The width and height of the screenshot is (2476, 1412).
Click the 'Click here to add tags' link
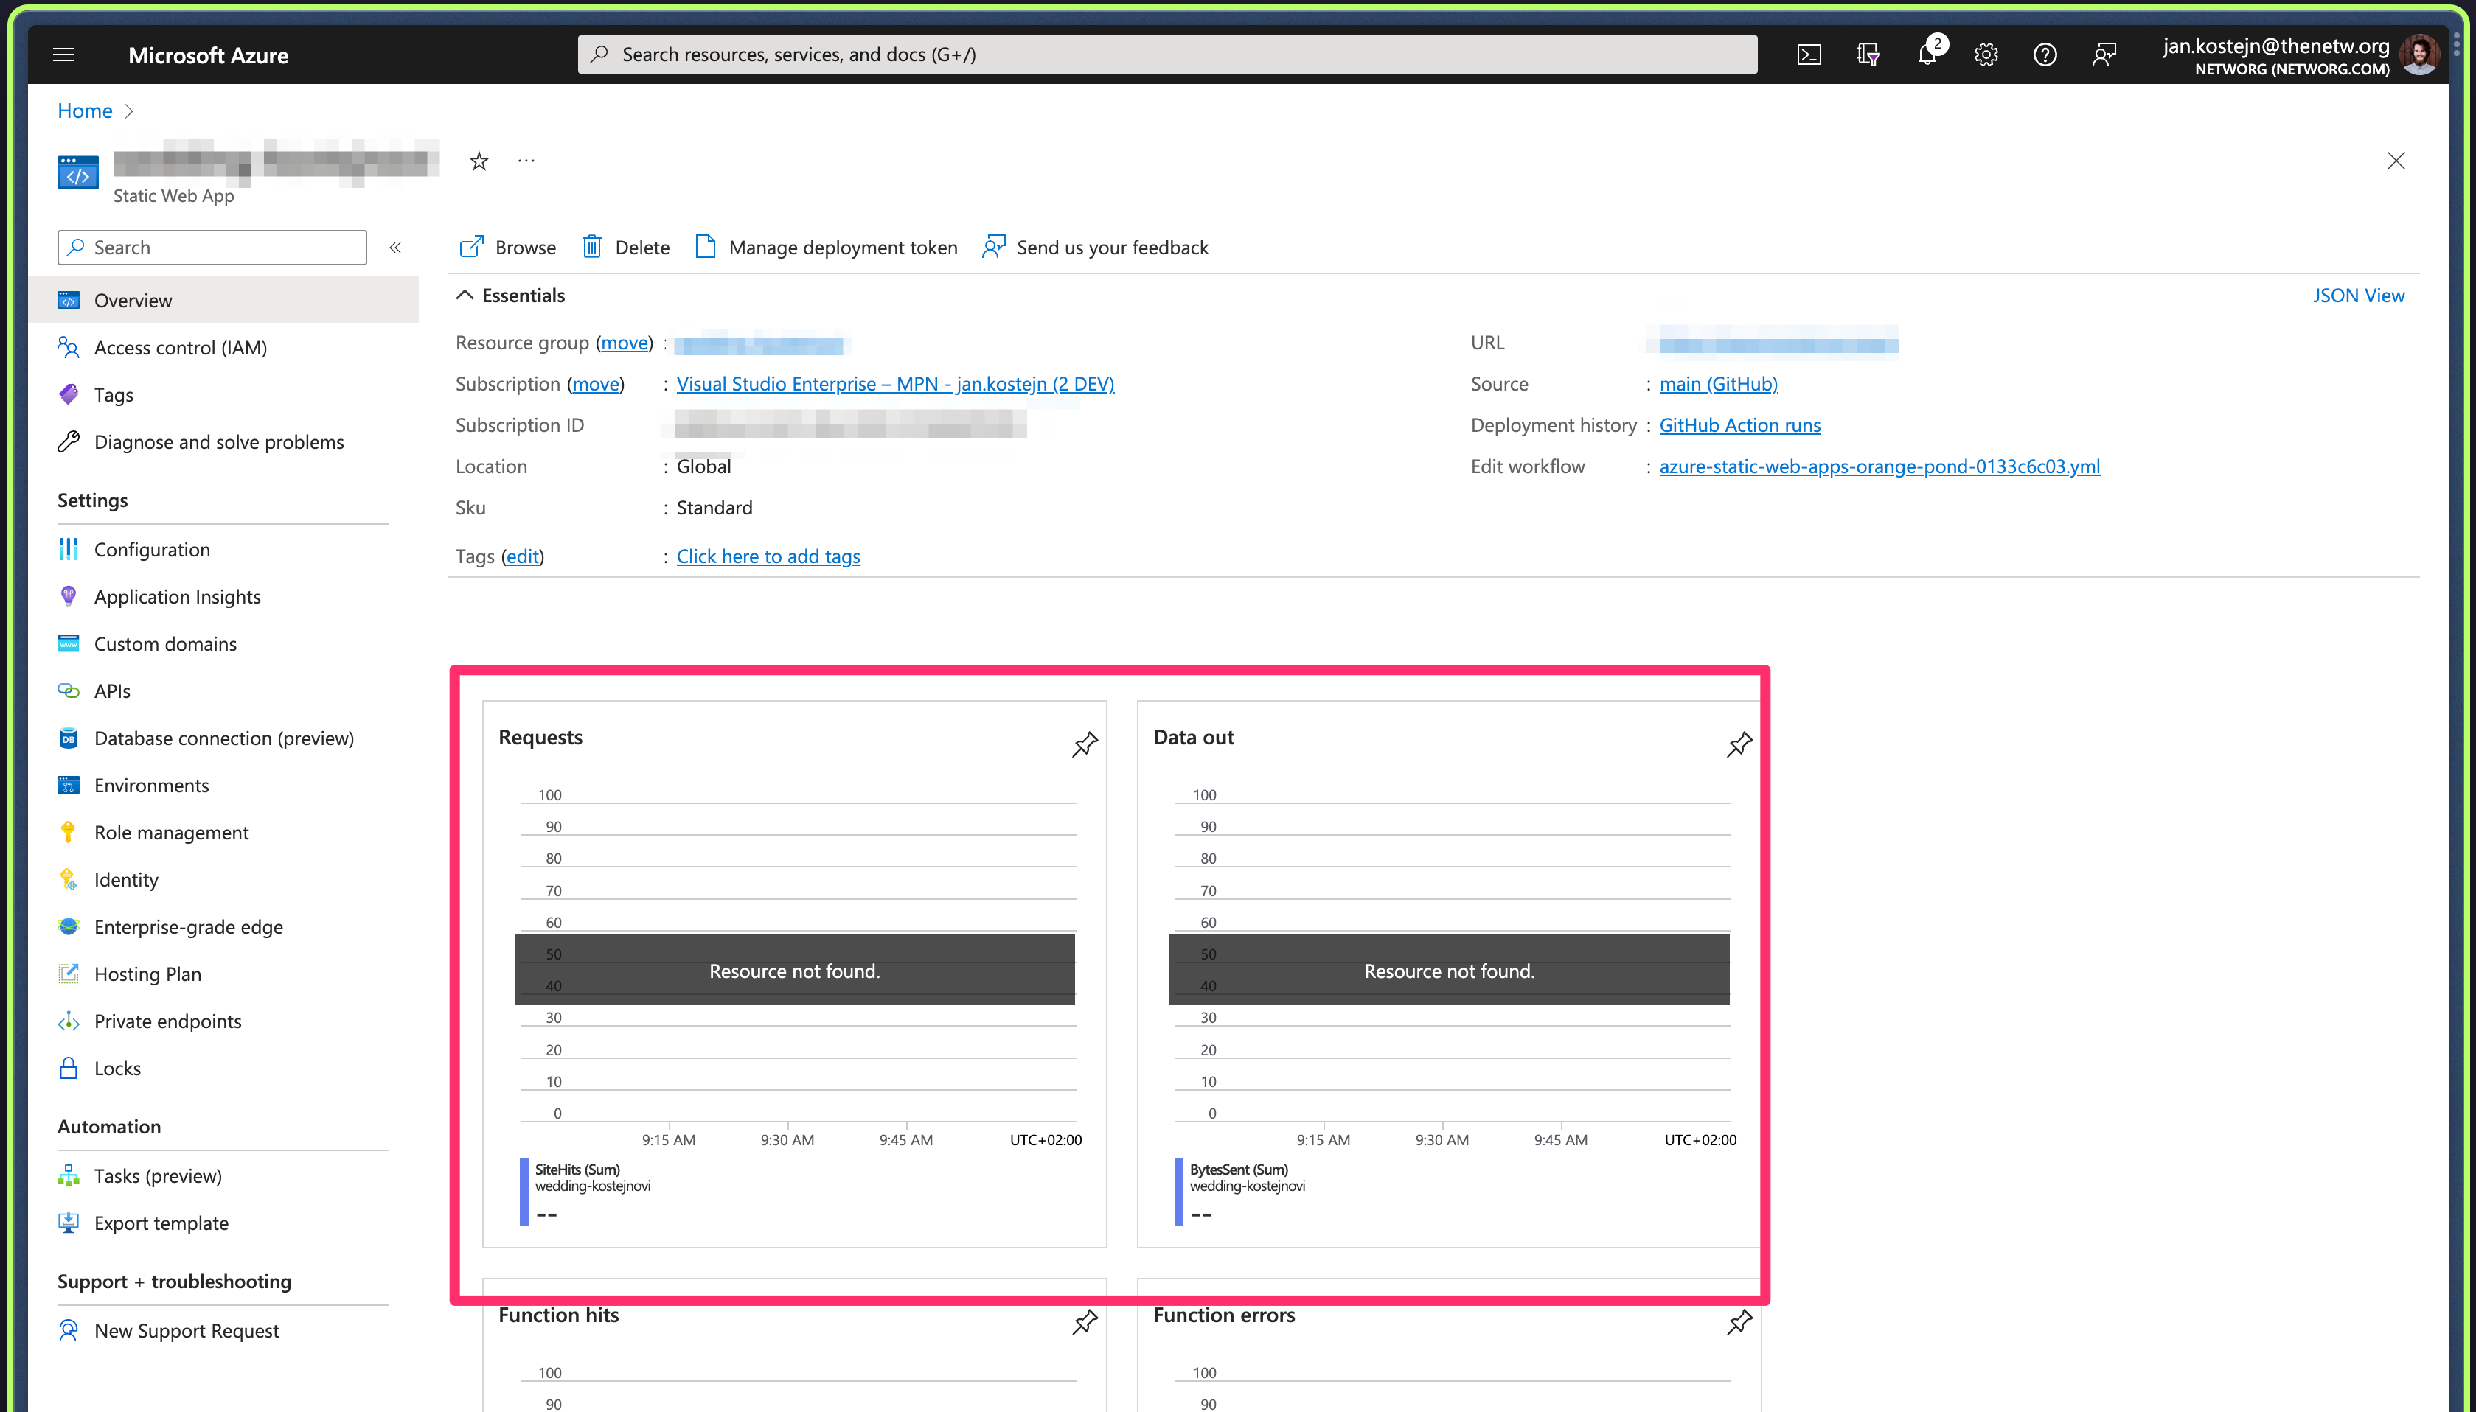click(768, 556)
